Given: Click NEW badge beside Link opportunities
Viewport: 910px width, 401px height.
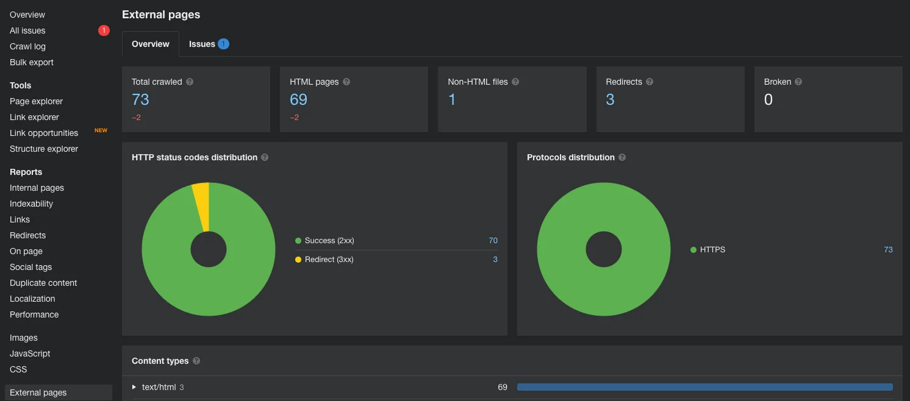Looking at the screenshot, I should coord(101,130).
